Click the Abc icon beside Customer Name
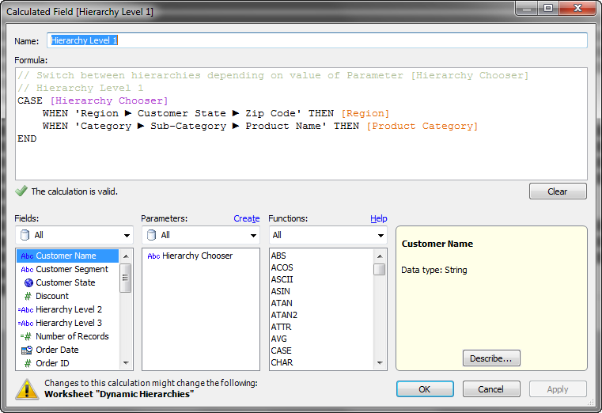 click(x=27, y=256)
